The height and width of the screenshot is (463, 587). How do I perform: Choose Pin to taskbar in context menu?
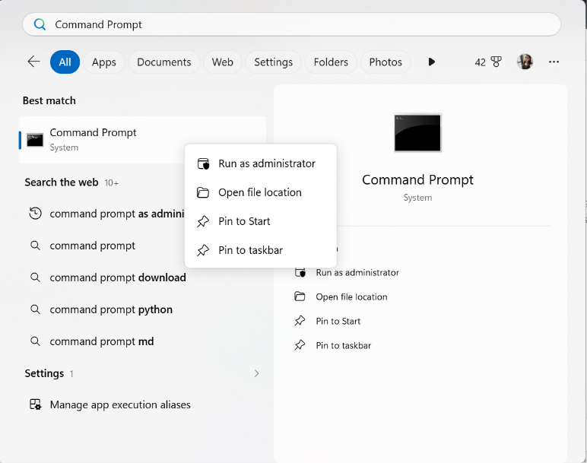click(261, 250)
